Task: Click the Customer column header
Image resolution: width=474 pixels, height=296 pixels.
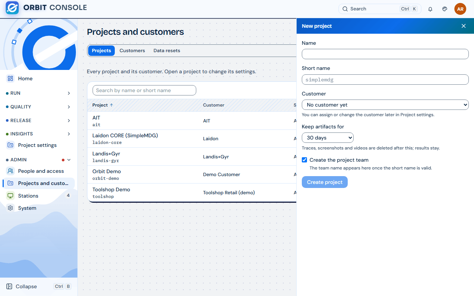Action: 214,105
